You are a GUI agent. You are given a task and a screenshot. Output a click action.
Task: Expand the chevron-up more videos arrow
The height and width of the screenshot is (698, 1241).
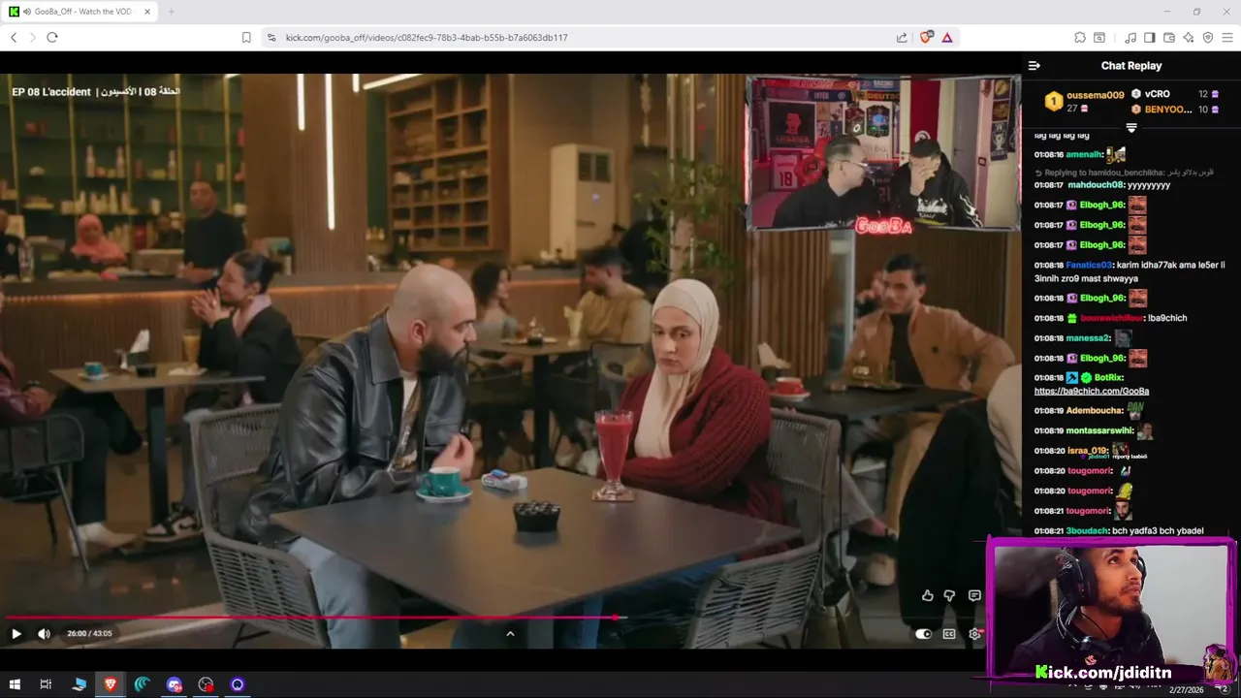[510, 633]
